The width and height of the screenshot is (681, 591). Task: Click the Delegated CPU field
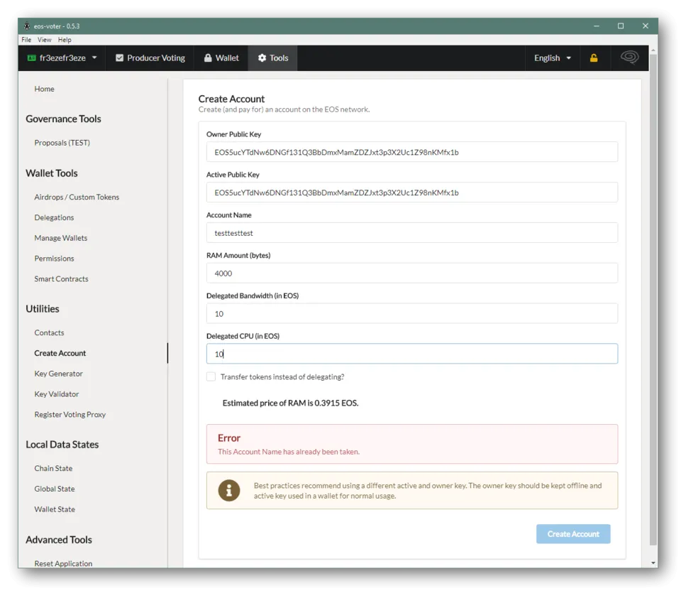pos(411,354)
